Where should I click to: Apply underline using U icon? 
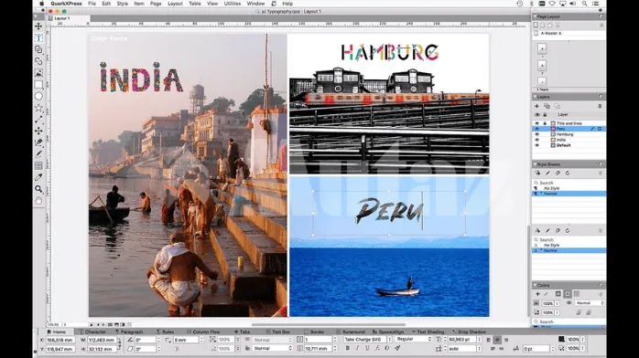367,348
